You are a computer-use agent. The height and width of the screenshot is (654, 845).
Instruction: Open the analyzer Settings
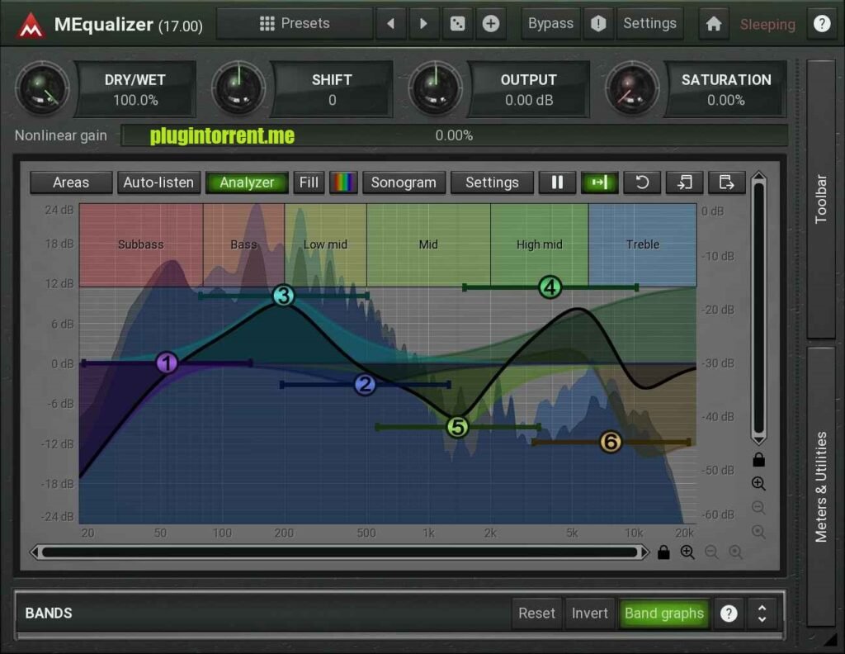click(492, 182)
